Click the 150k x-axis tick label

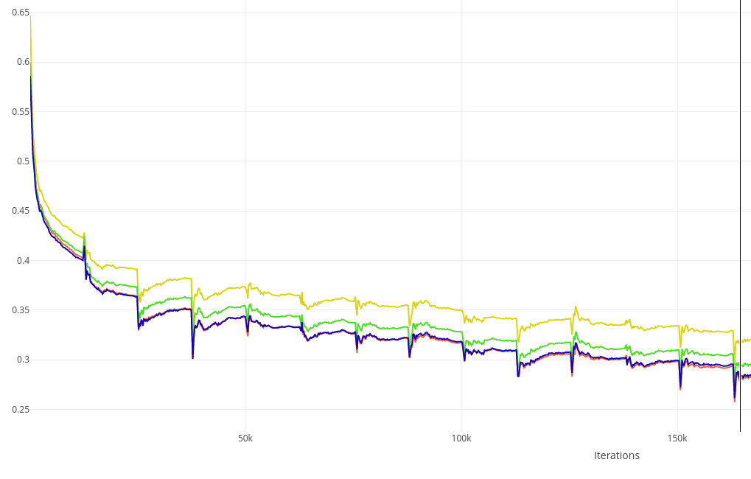pos(677,438)
